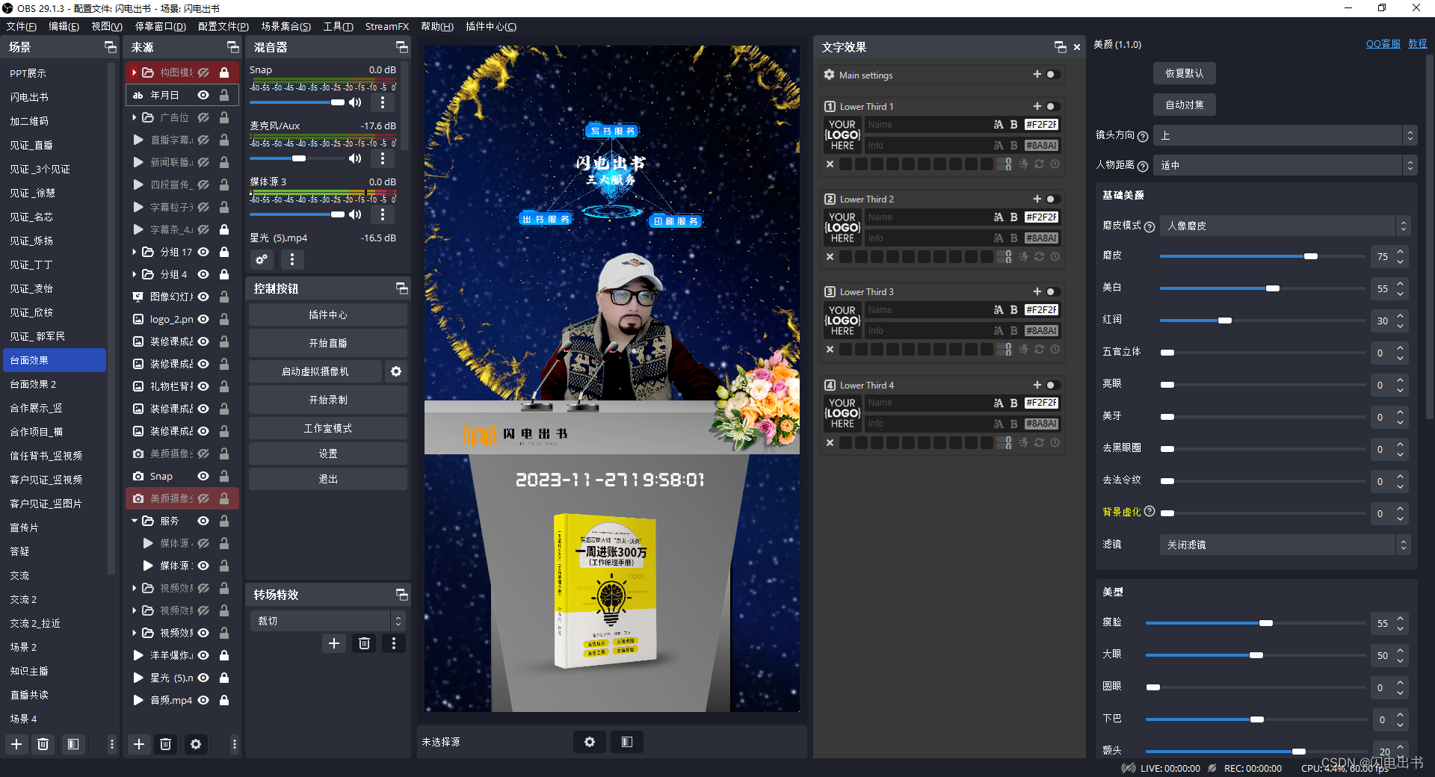The image size is (1435, 777).
Task: Open the 镜头方向 dropdown
Action: [x=1285, y=135]
